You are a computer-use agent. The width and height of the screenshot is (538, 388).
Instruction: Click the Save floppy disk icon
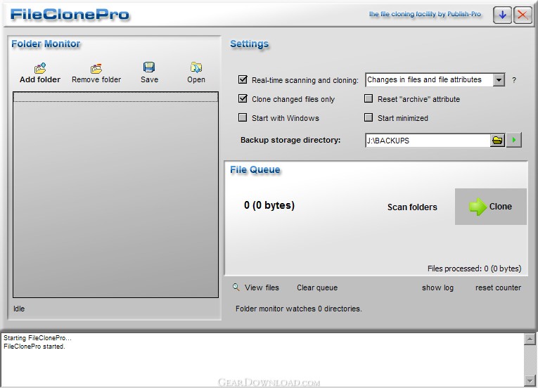[x=149, y=67]
